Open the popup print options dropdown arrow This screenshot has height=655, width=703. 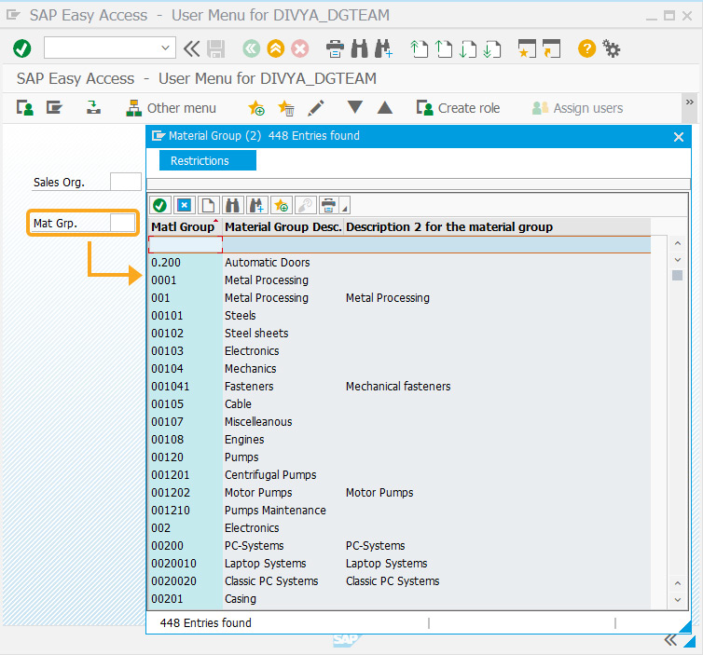(x=344, y=207)
